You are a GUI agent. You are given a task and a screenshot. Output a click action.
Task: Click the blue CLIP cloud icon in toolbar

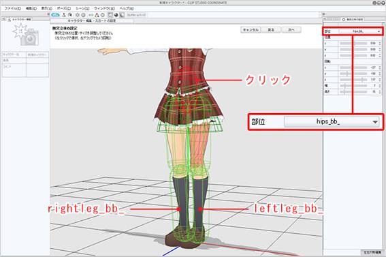click(55, 15)
